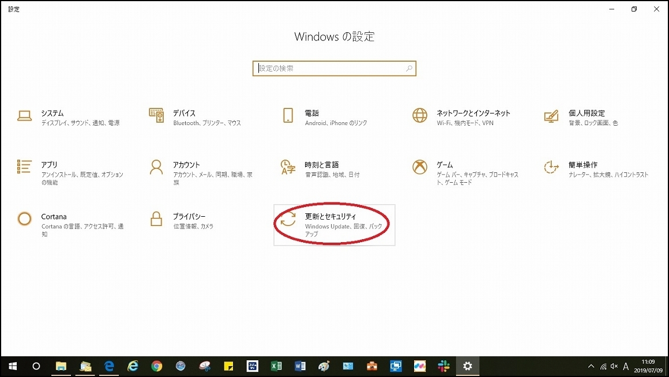Close the 設定 window

point(657,9)
